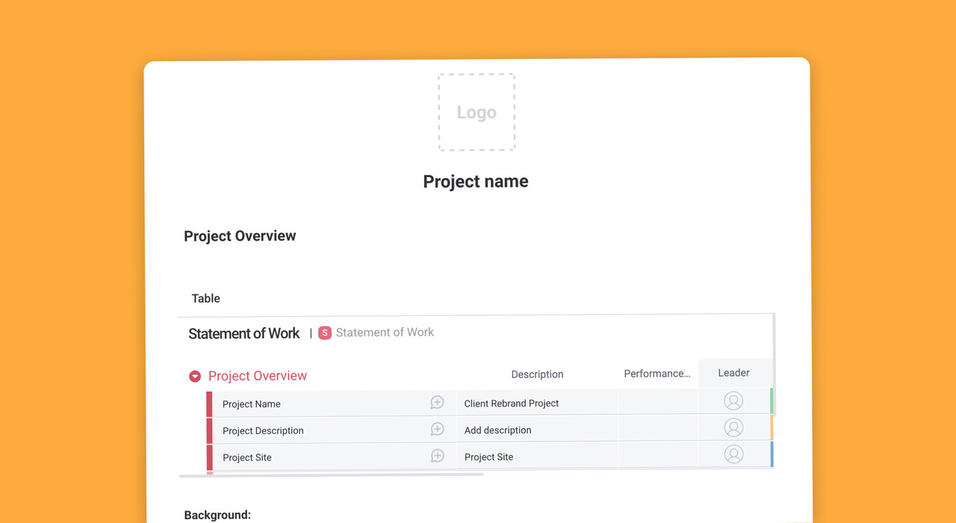Click the Performance column header
The height and width of the screenshot is (523, 956).
(x=657, y=374)
